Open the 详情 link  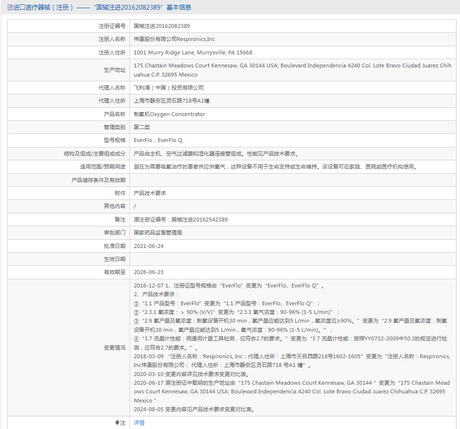(x=139, y=423)
